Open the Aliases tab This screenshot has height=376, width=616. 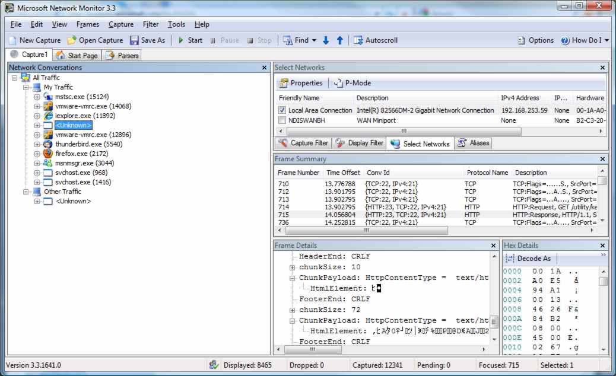[x=474, y=144]
